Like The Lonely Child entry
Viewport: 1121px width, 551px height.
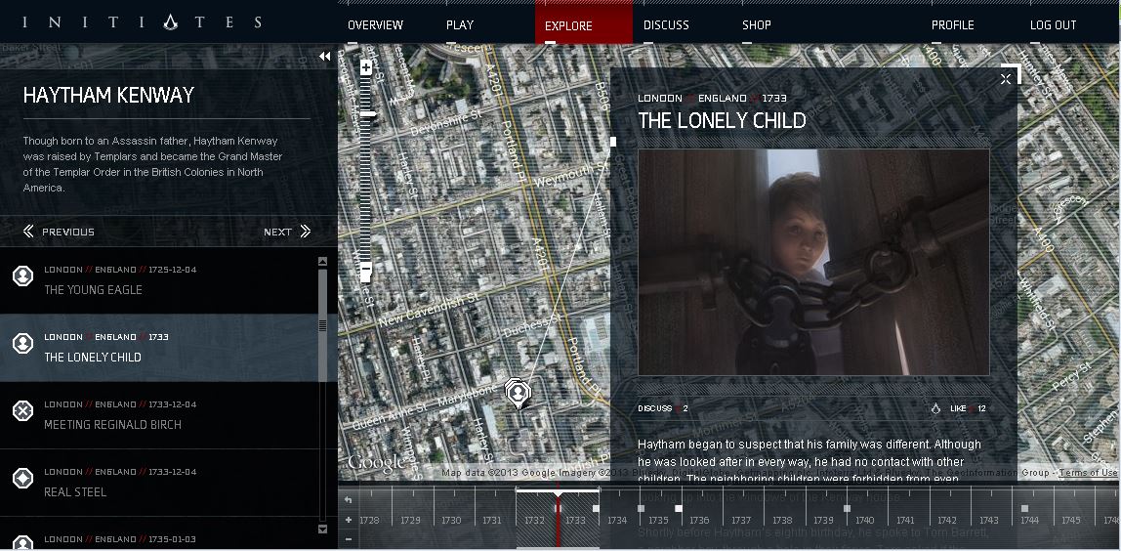click(968, 408)
